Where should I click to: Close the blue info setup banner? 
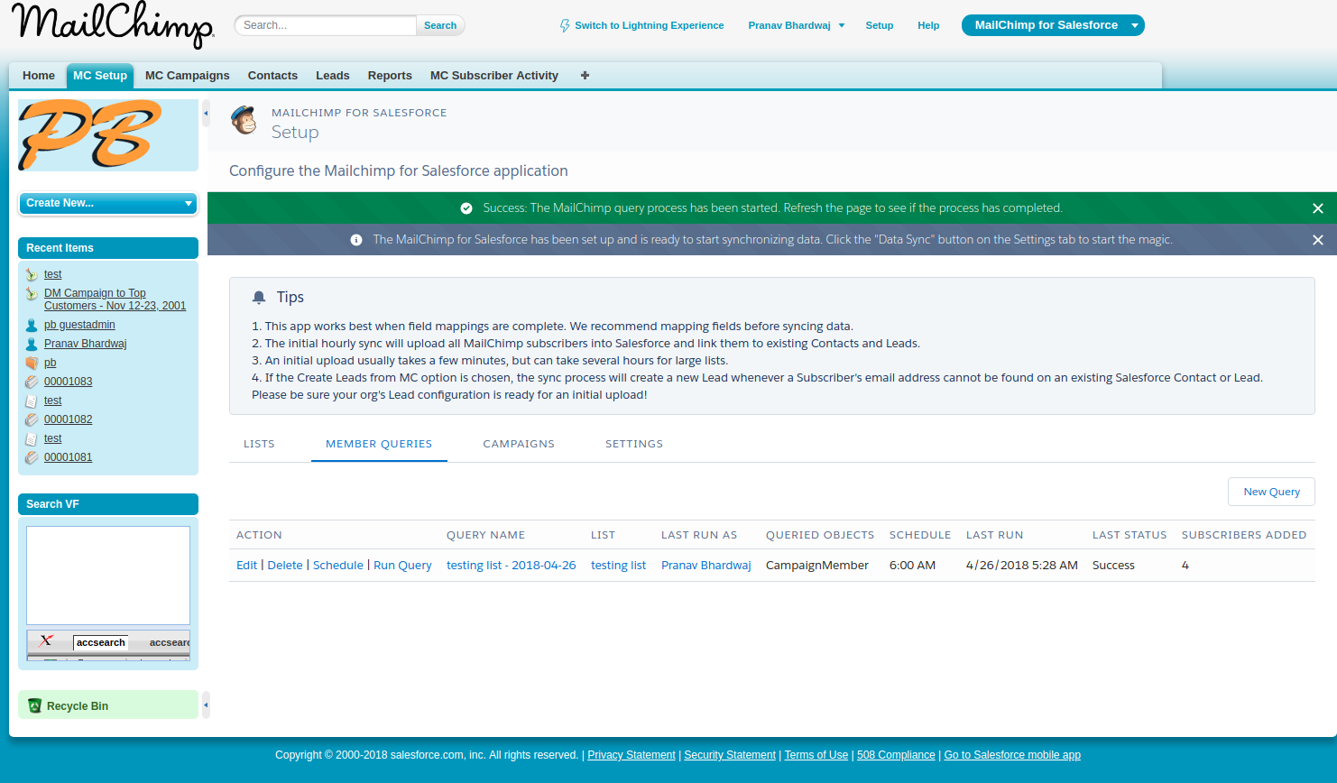point(1317,240)
